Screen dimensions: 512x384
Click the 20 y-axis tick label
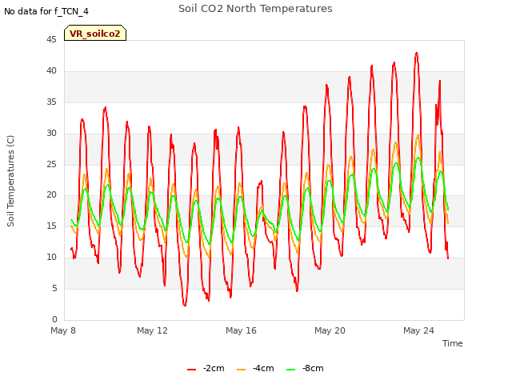coord(51,195)
